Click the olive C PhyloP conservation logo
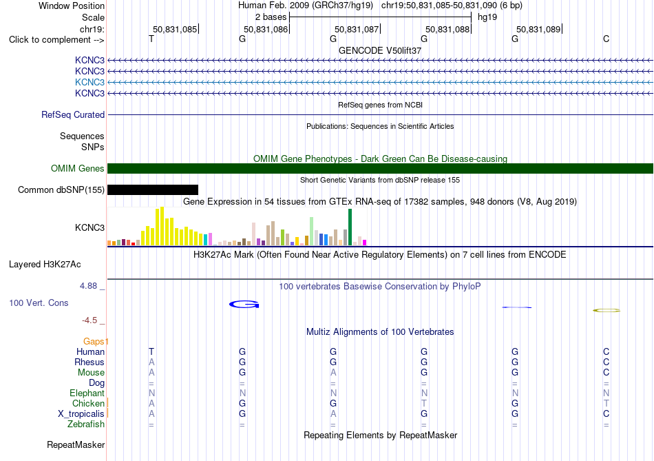This screenshot has height=461, width=654. 606,310
